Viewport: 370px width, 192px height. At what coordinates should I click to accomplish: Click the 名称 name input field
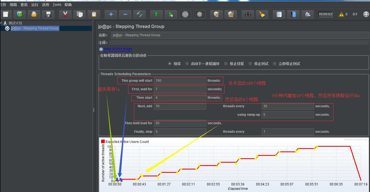click(240, 35)
